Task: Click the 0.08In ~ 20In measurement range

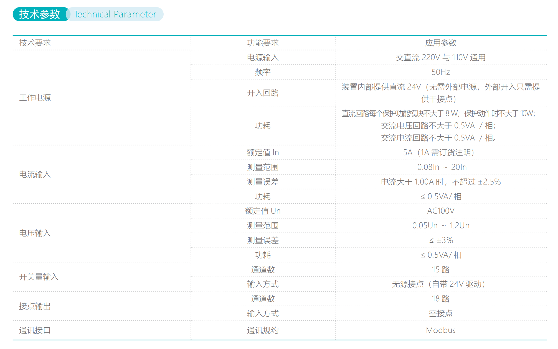Action: 441,167
